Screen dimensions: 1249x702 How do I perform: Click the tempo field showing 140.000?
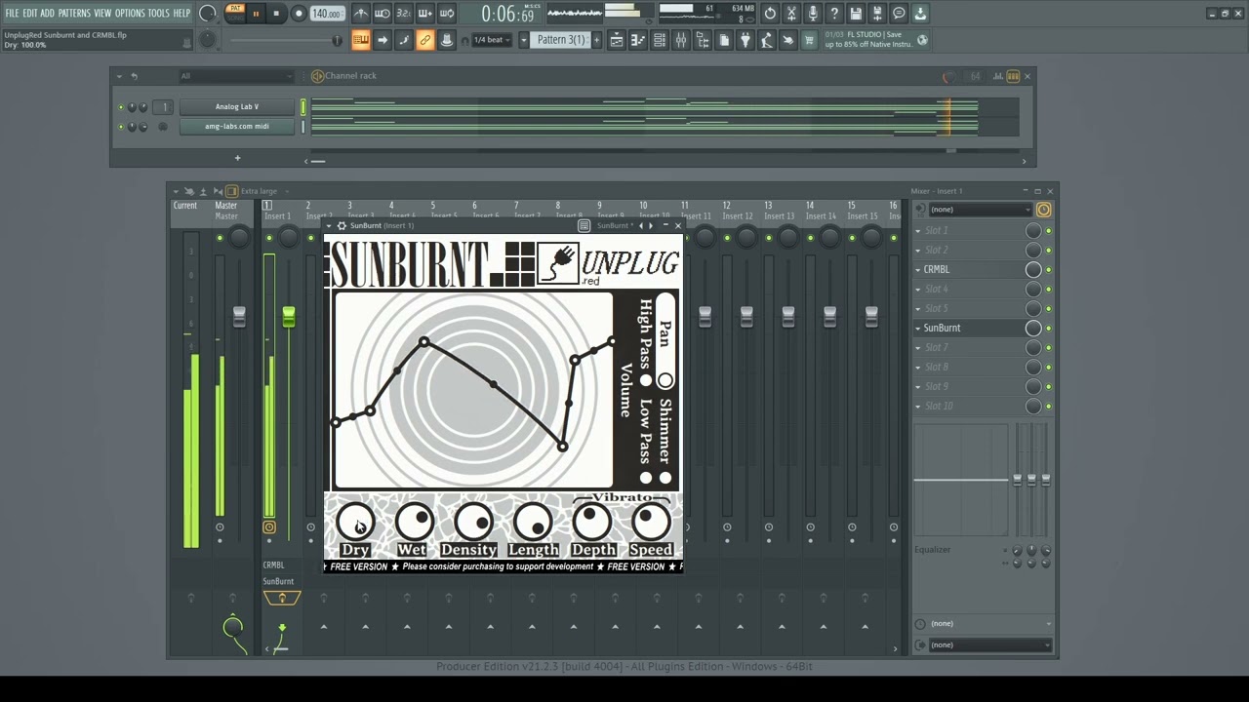pyautogui.click(x=327, y=14)
